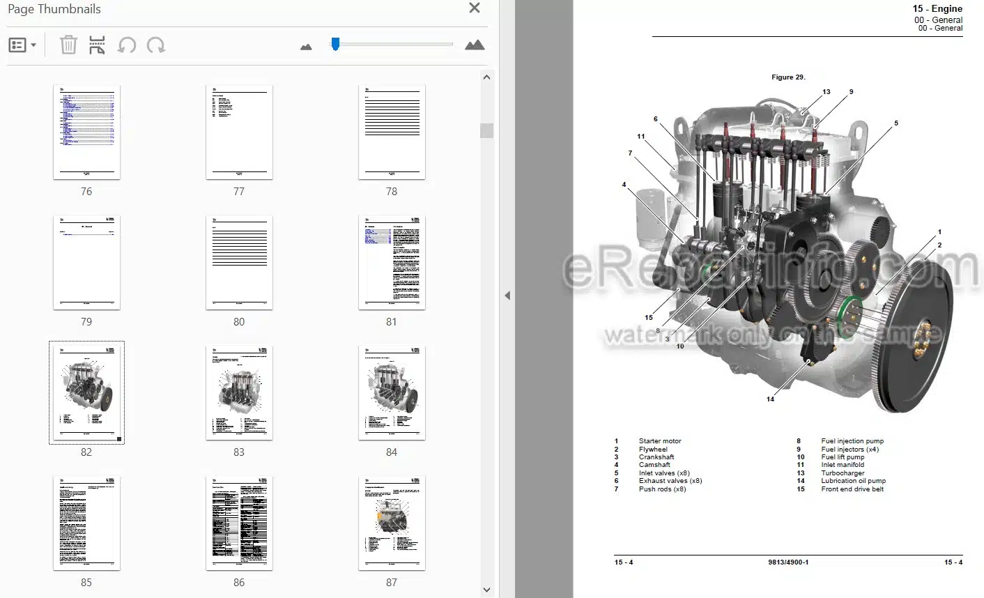Click the insert page break icon
Image resolution: width=984 pixels, height=598 pixels.
pyautogui.click(x=98, y=45)
